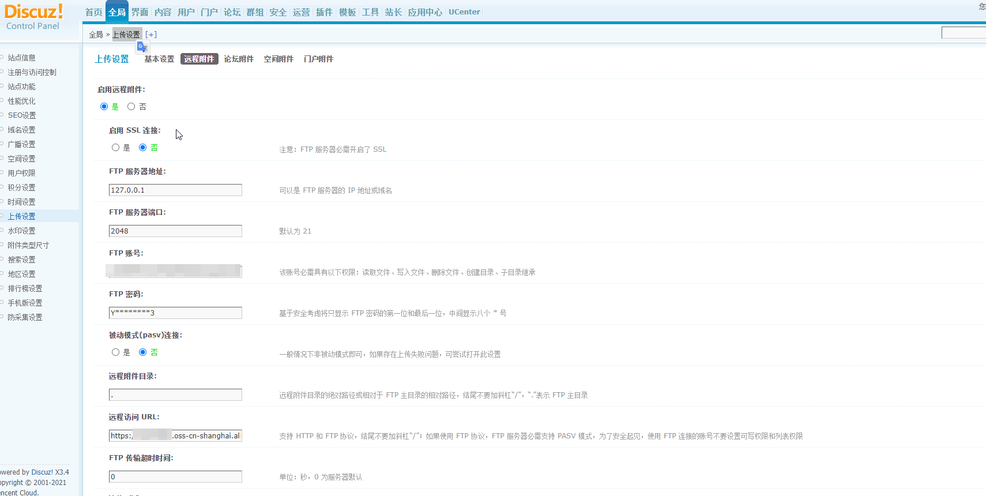The width and height of the screenshot is (986, 496).
Task: Select 是 for passive mode (pasv) connection
Action: click(116, 352)
